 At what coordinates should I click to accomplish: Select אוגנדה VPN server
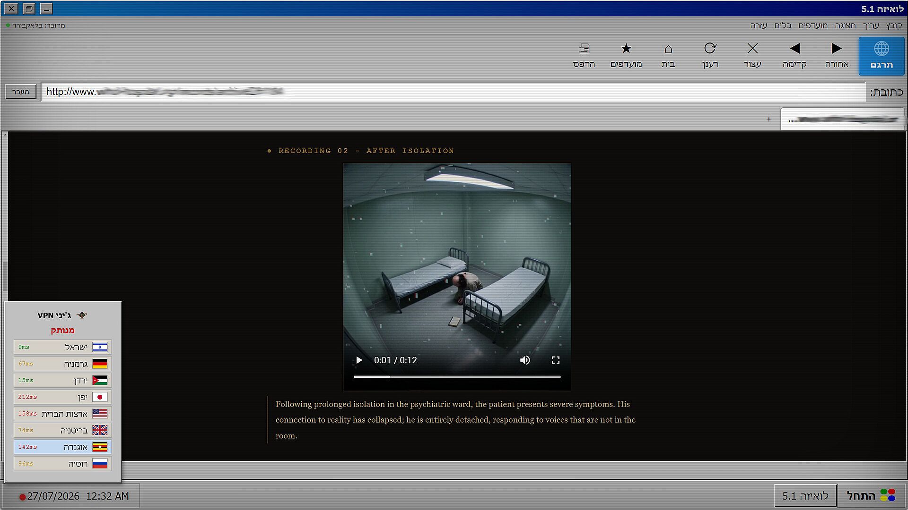pyautogui.click(x=63, y=447)
